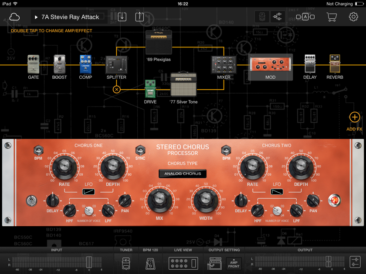This screenshot has width=366, height=274.
Task: Tap the LIVE VIEW label
Action: (x=183, y=250)
